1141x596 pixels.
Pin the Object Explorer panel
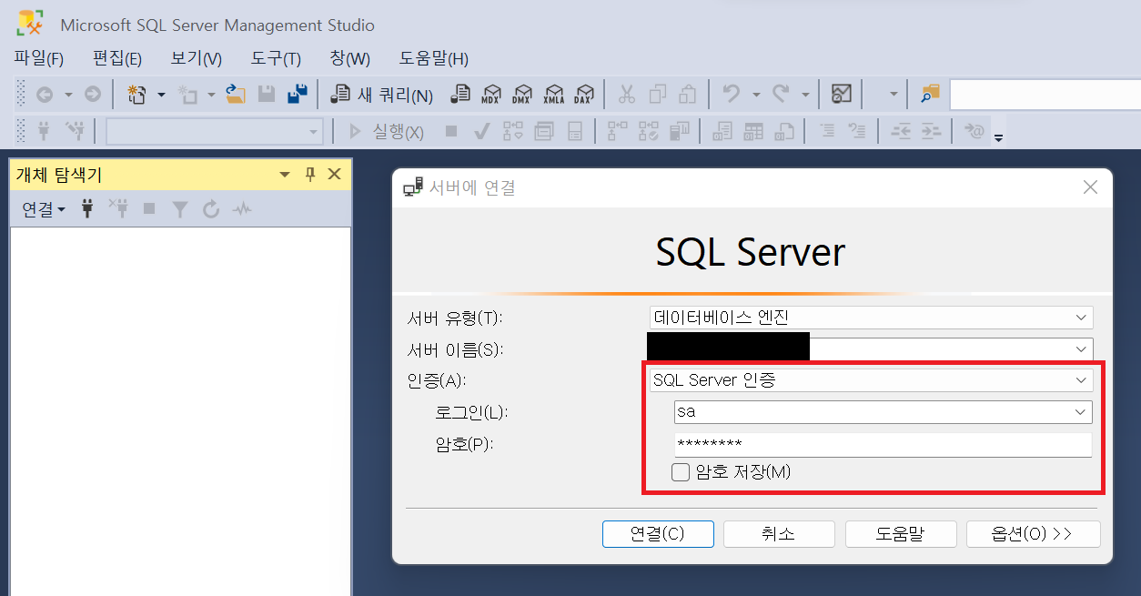(x=310, y=175)
